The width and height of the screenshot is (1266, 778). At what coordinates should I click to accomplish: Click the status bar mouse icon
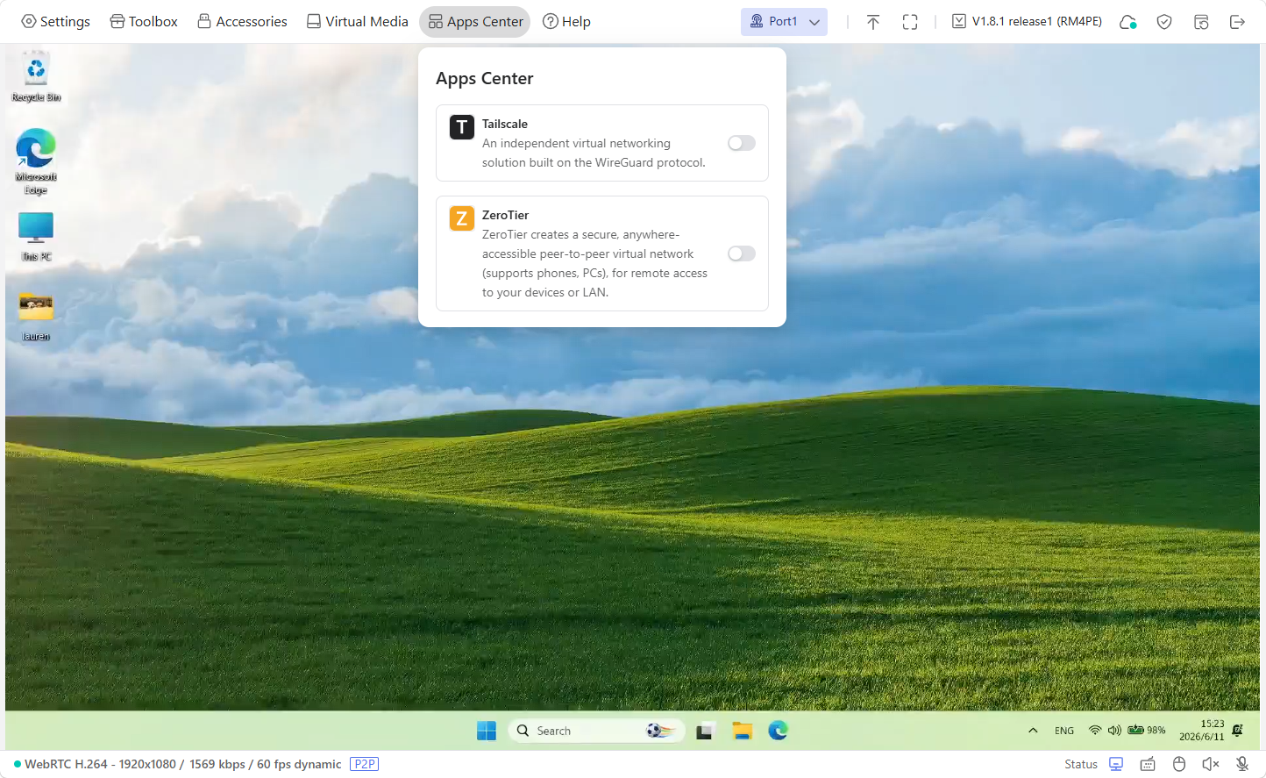click(1179, 764)
